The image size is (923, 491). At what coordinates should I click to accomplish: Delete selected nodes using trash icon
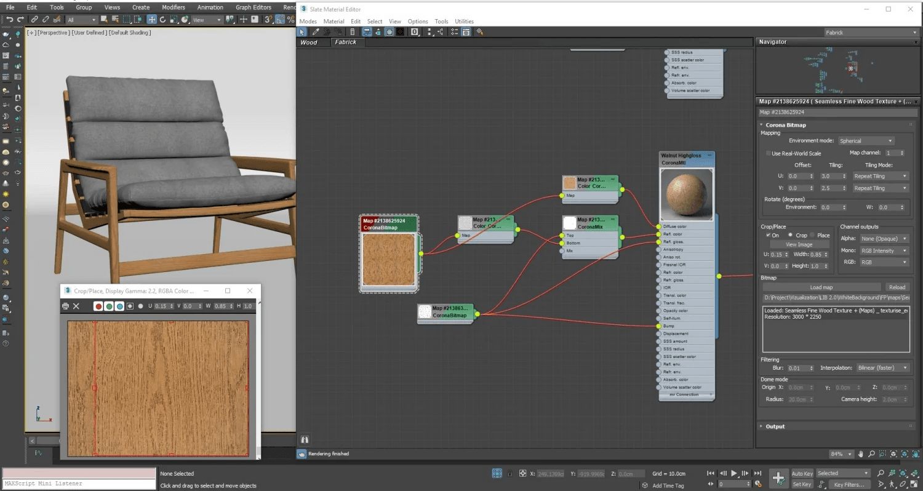tap(353, 31)
